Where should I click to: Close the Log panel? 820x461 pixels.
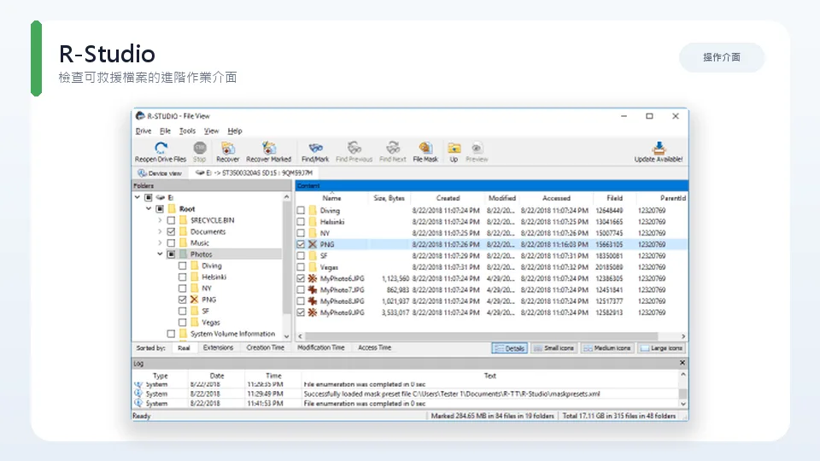click(x=682, y=363)
